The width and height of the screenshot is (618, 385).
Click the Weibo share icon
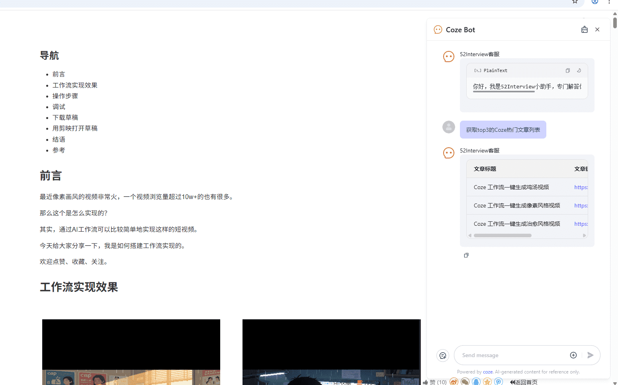[454, 382]
